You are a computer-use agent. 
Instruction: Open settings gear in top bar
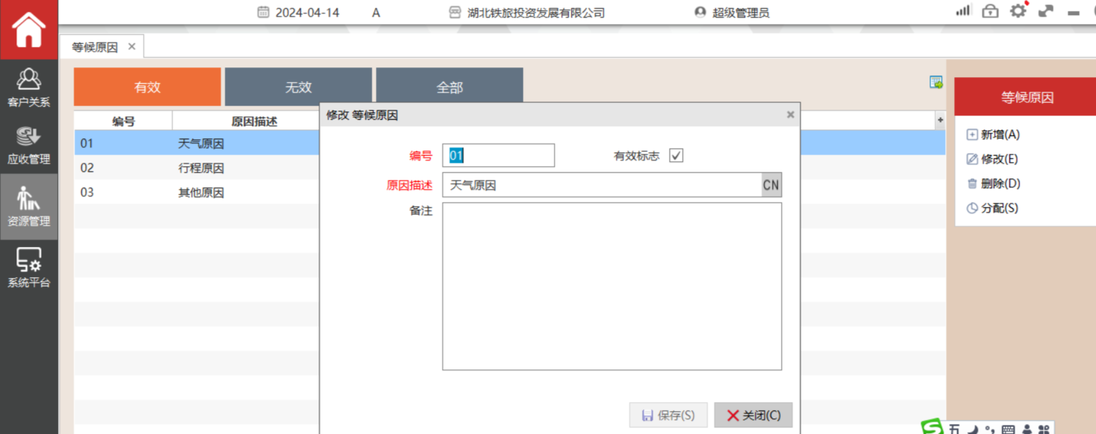point(1018,11)
